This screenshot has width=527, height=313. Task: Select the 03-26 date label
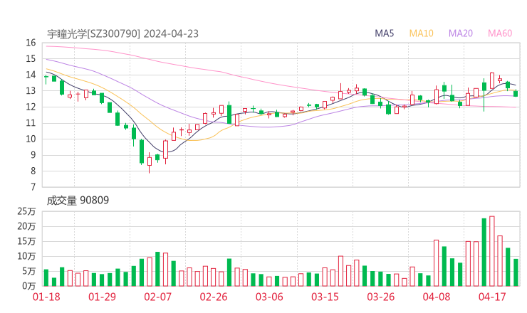381,297
